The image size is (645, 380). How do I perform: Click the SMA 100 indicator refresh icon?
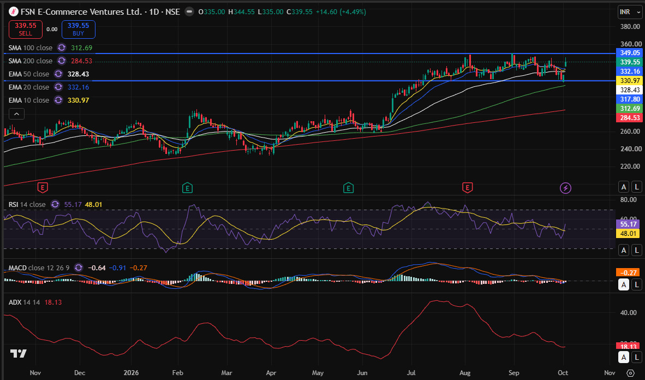tap(62, 48)
